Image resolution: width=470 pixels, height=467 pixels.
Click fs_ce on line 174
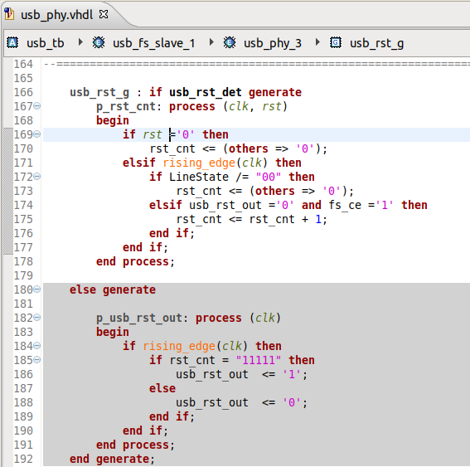click(345, 205)
